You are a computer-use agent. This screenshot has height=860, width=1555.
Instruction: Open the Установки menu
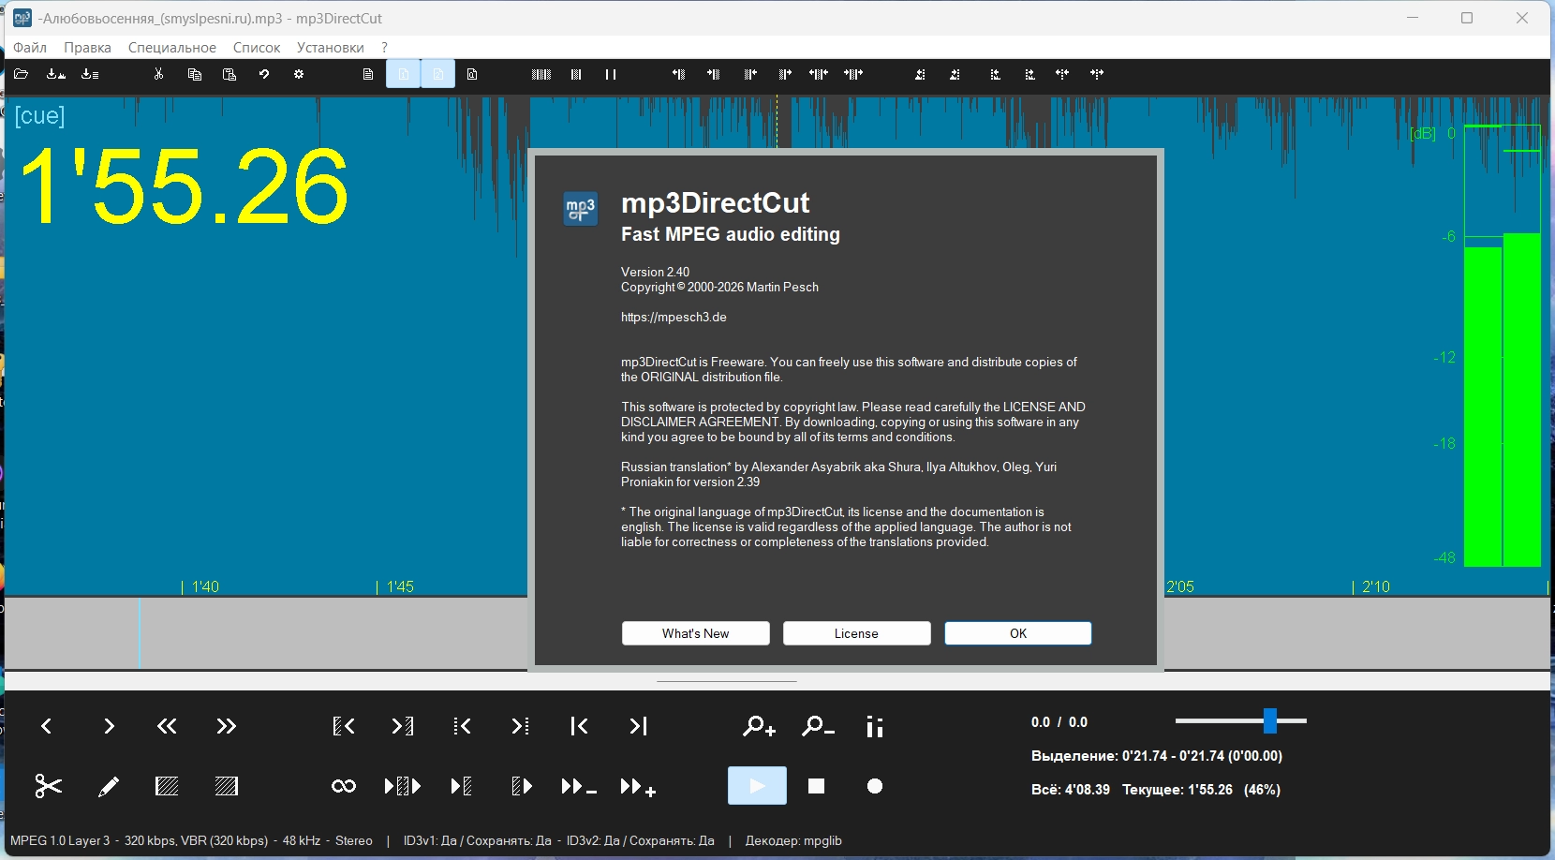[331, 47]
